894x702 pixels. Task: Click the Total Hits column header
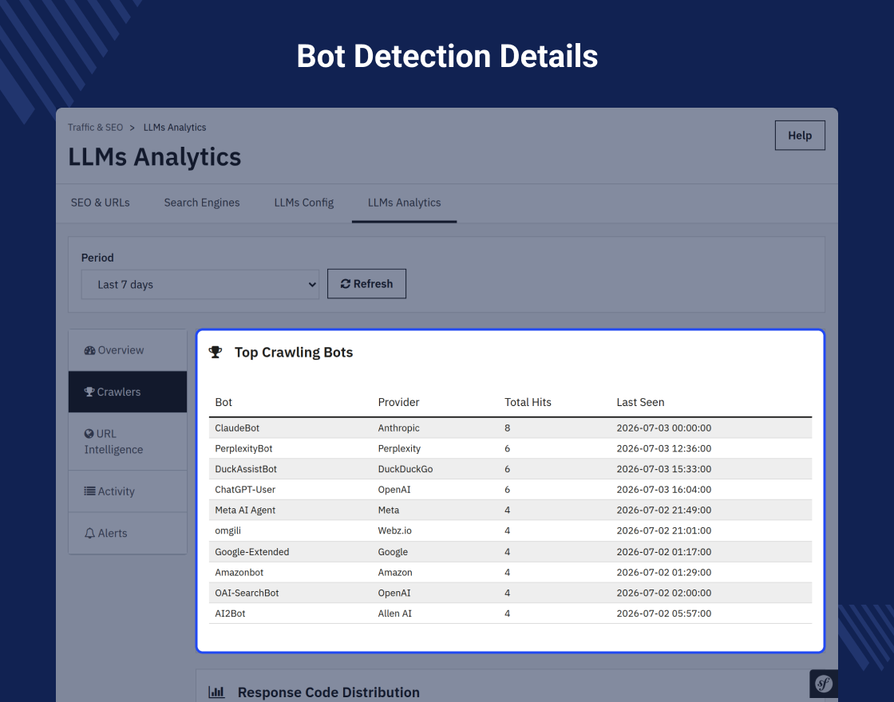point(528,402)
